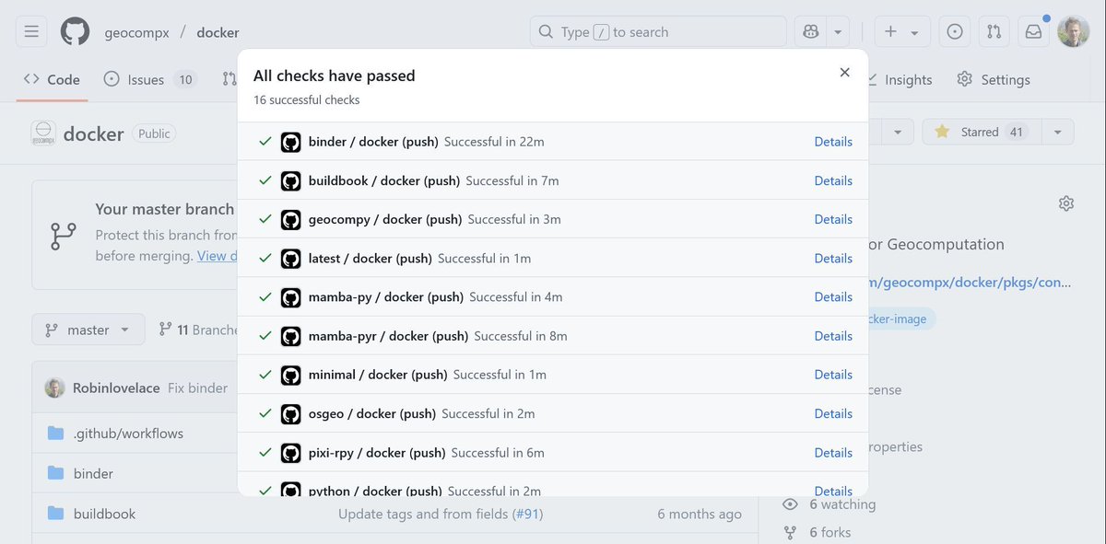Image resolution: width=1106 pixels, height=544 pixels.
Task: Open the pull requests icon in header
Action: 994,31
